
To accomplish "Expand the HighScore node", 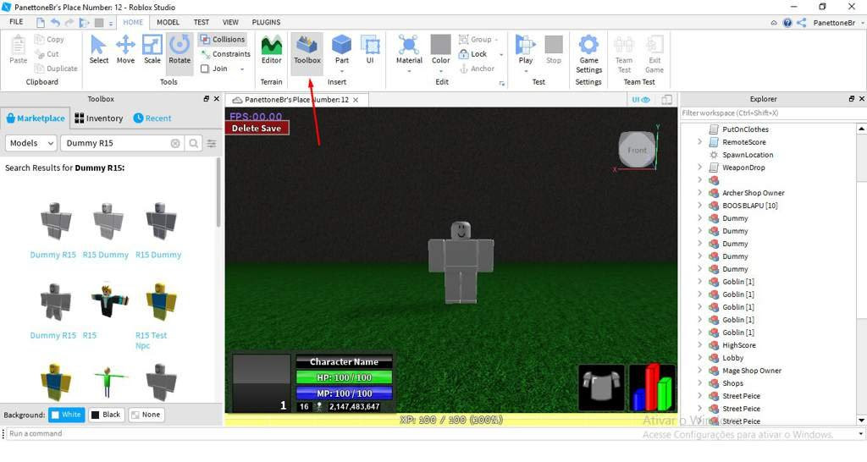I will tap(700, 345).
